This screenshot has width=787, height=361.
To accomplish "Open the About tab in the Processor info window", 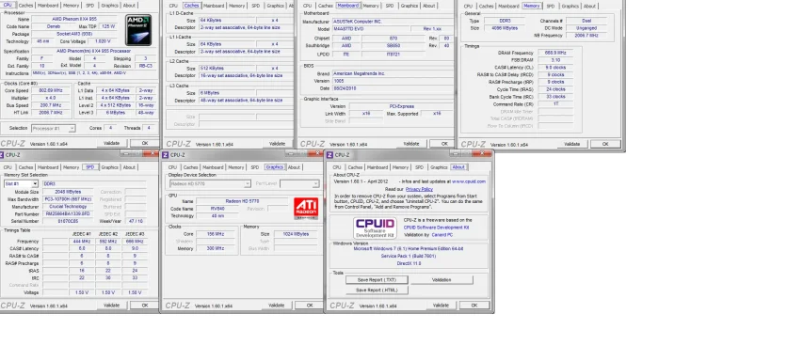I will (x=129, y=6).
